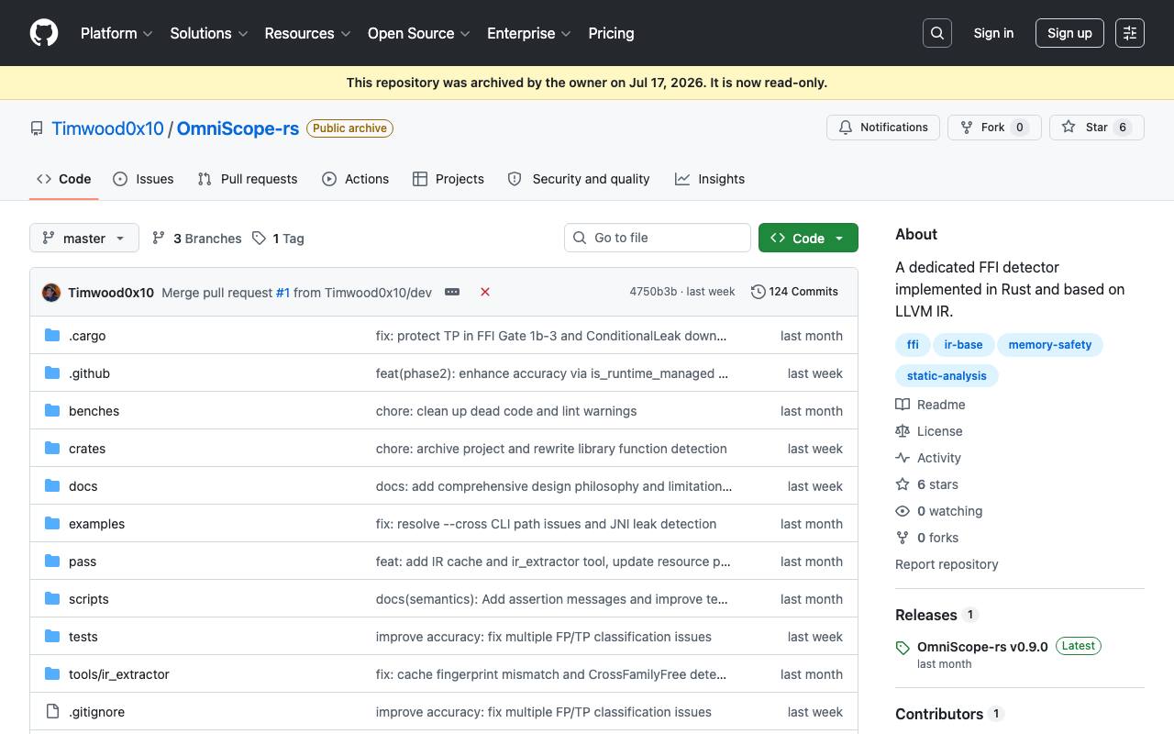Click Sign in link
The height and width of the screenshot is (734, 1174).
click(x=993, y=33)
